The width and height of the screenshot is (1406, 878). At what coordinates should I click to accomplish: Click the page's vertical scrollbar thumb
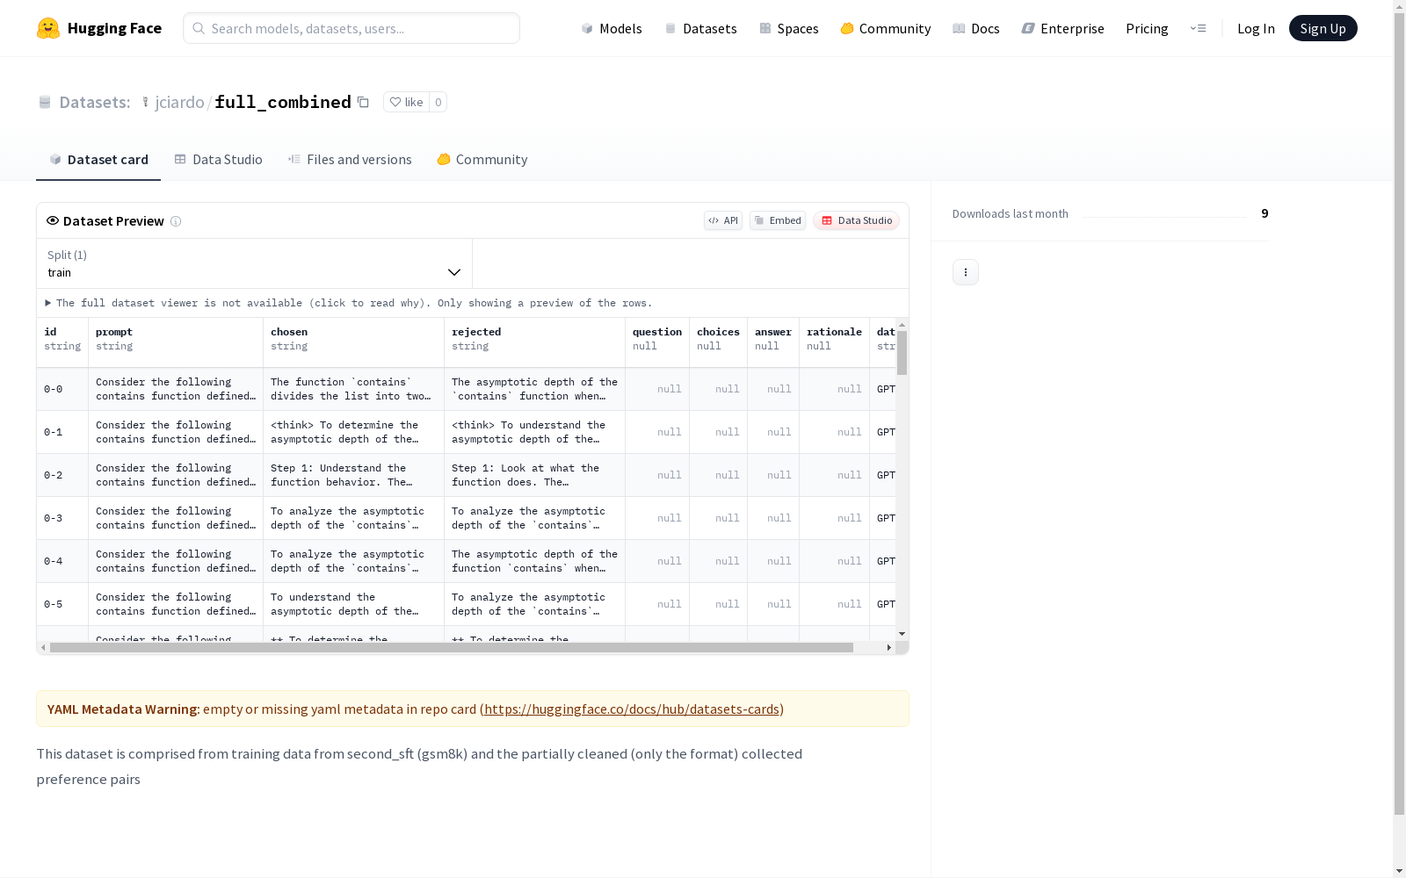tap(1399, 413)
